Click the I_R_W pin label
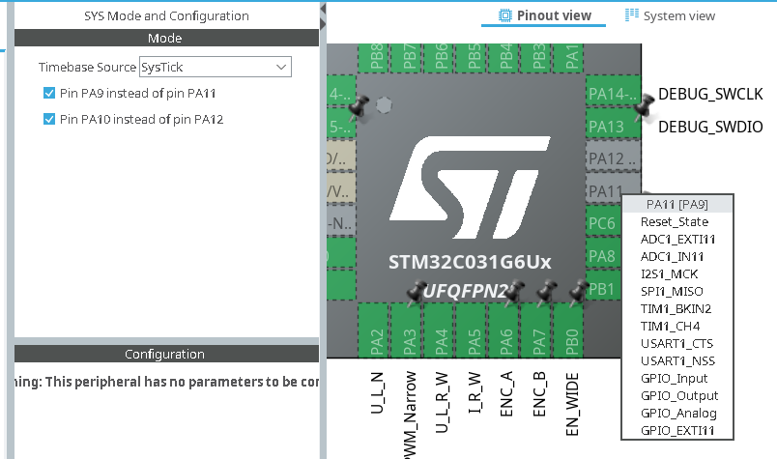 point(475,392)
